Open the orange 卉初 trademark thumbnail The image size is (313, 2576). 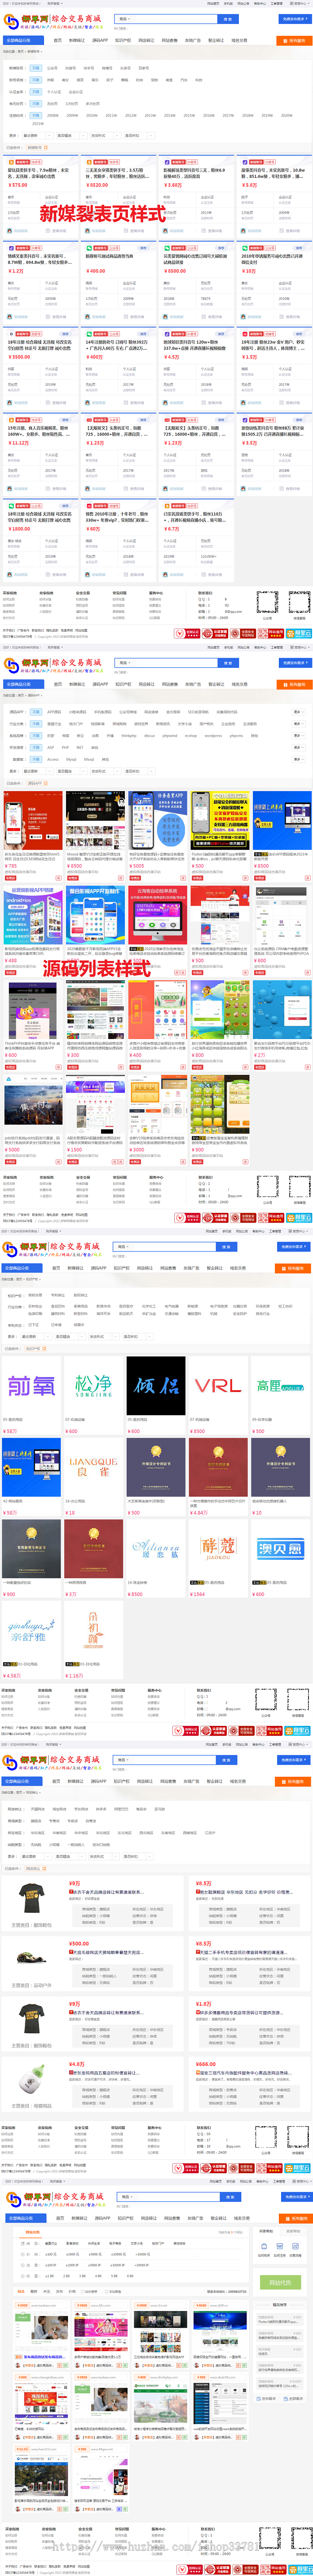coord(94,1631)
